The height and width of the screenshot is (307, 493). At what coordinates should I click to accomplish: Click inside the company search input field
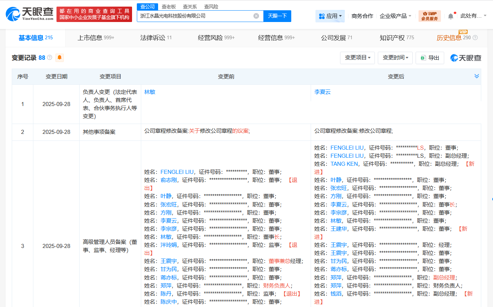(194, 16)
